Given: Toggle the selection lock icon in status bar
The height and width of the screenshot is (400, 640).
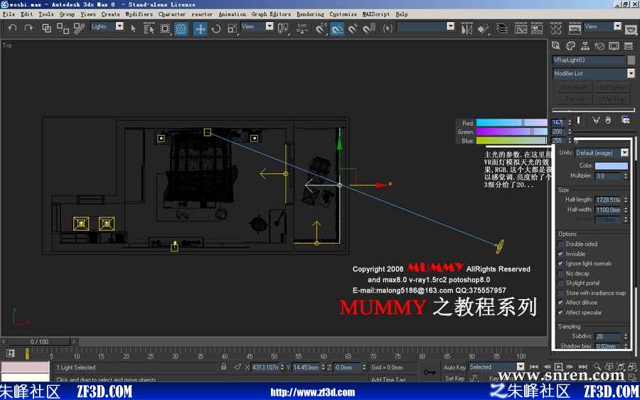Looking at the screenshot, I should [x=224, y=367].
